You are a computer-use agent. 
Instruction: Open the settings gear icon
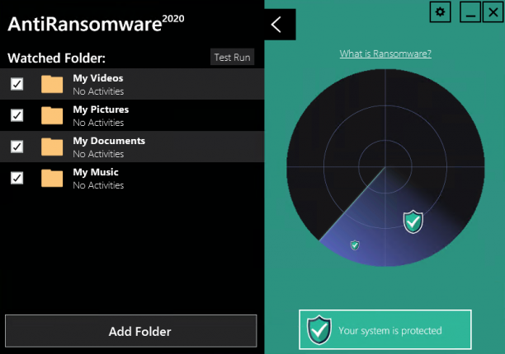440,12
